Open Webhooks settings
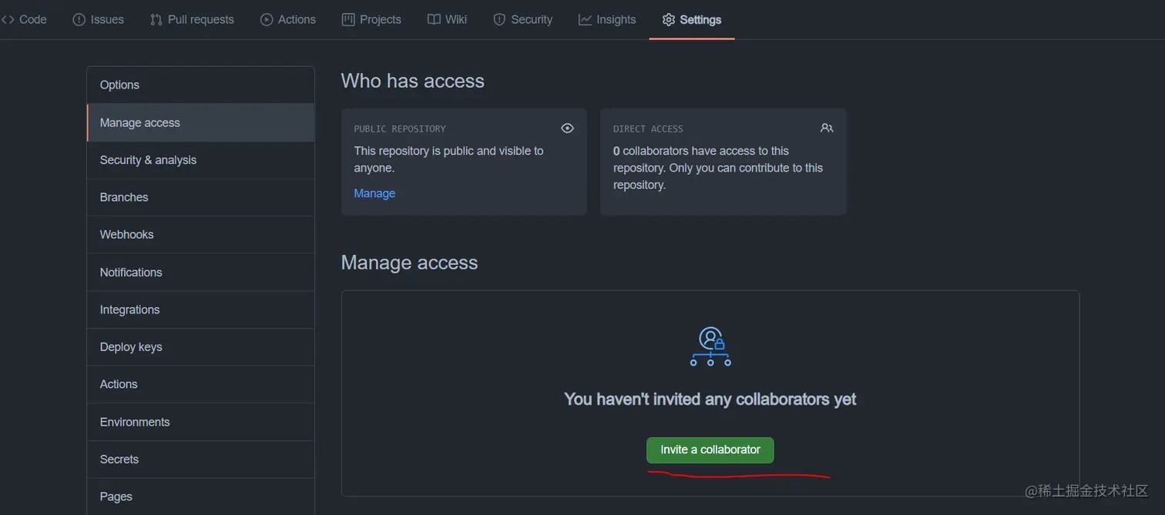This screenshot has width=1165, height=515. tap(200, 235)
